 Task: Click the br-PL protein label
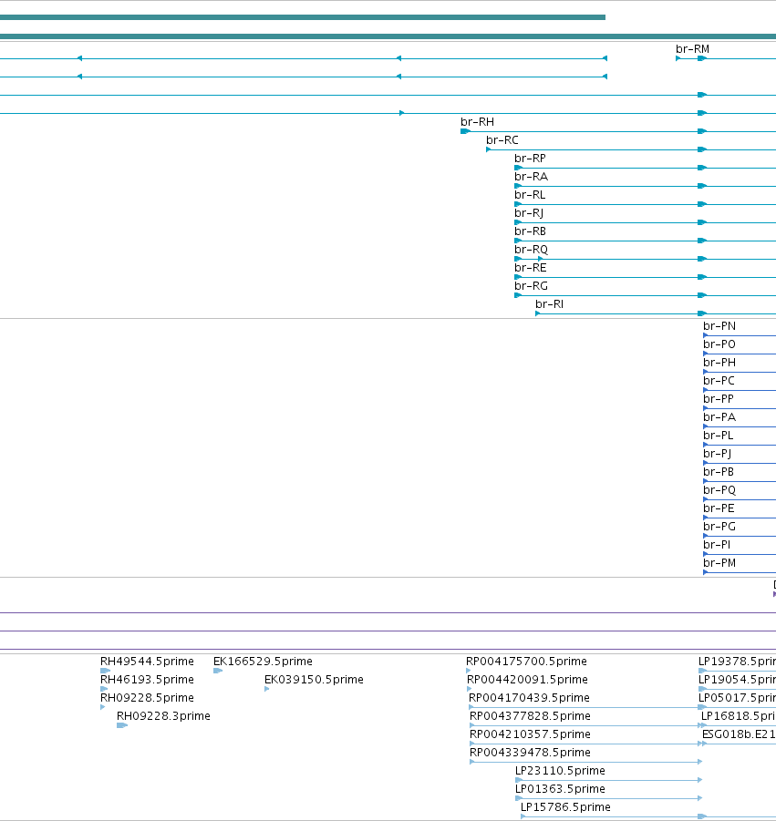[x=718, y=436]
